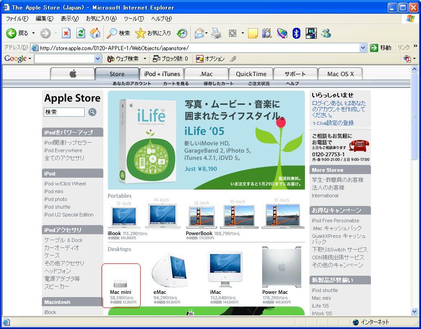Click the Research books icon
This screenshot has height=329, width=421.
point(267,33)
